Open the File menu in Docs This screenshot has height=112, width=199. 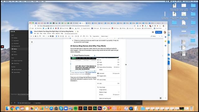tap(35, 34)
